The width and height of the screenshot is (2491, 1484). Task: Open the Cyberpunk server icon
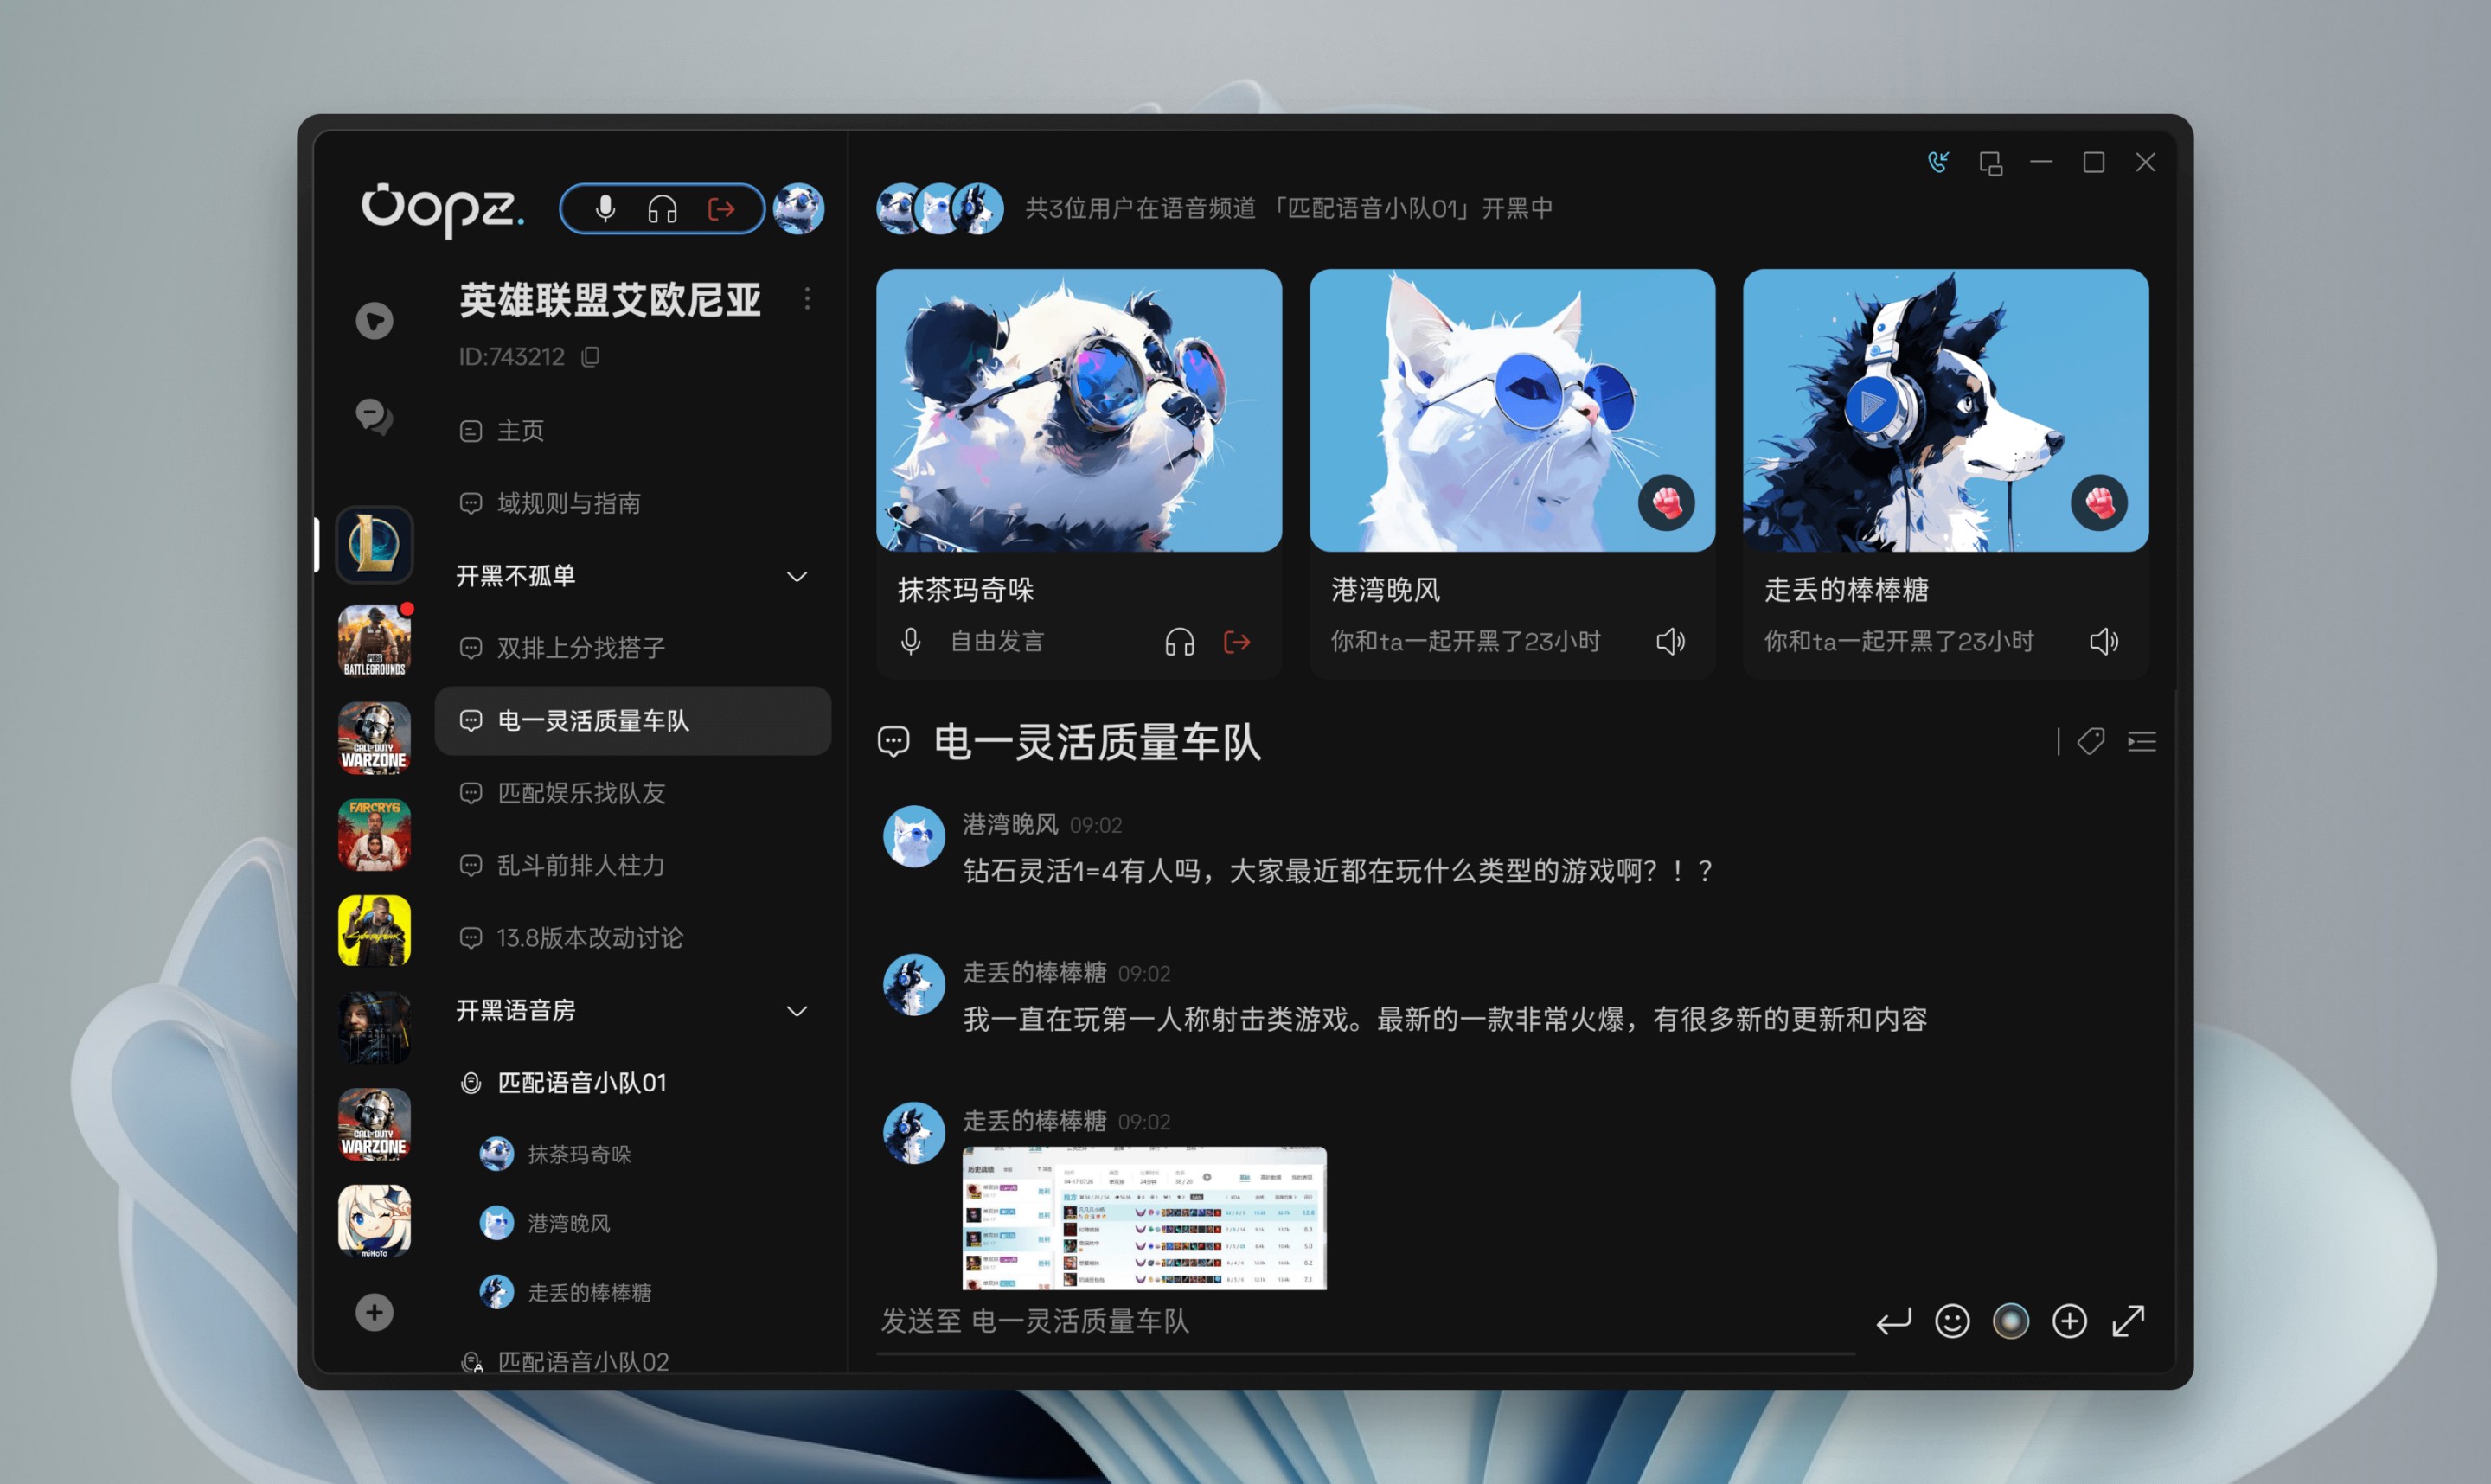(x=374, y=930)
